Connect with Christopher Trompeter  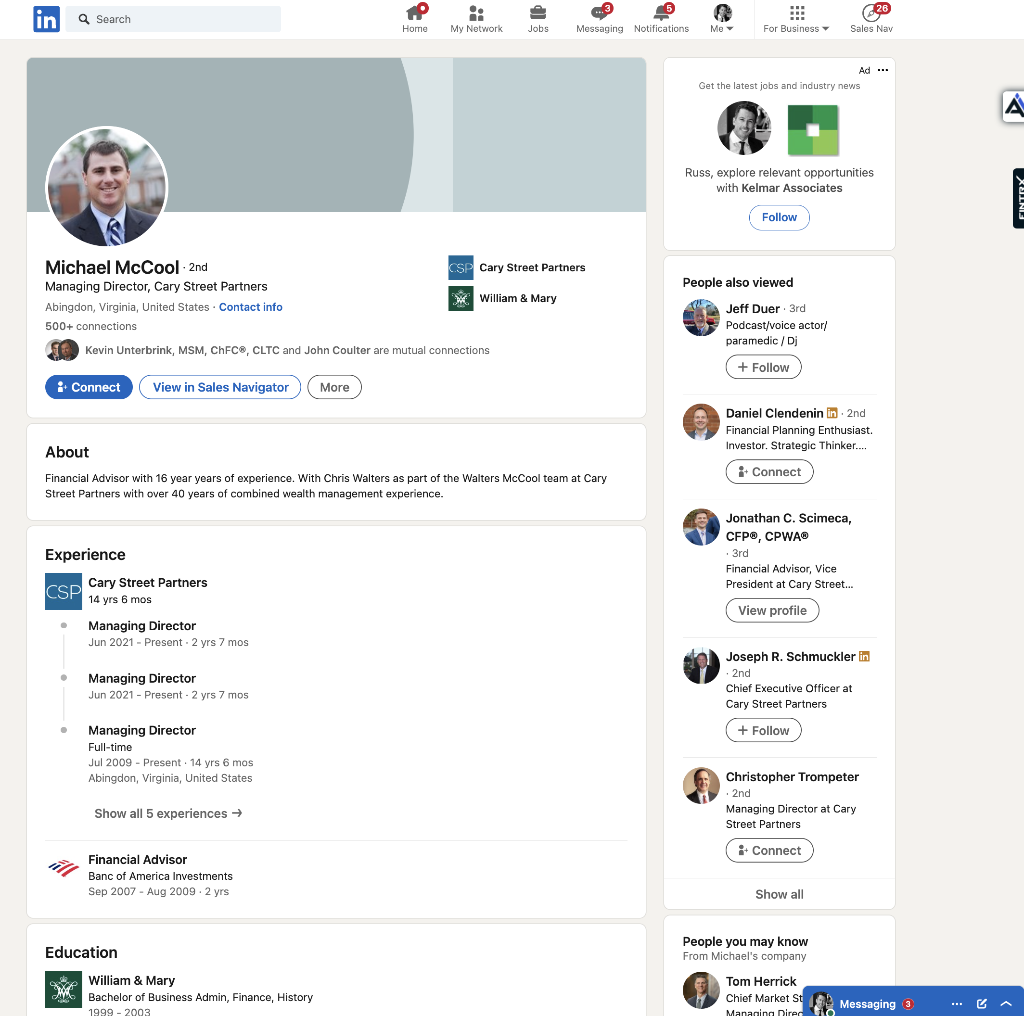click(x=769, y=850)
